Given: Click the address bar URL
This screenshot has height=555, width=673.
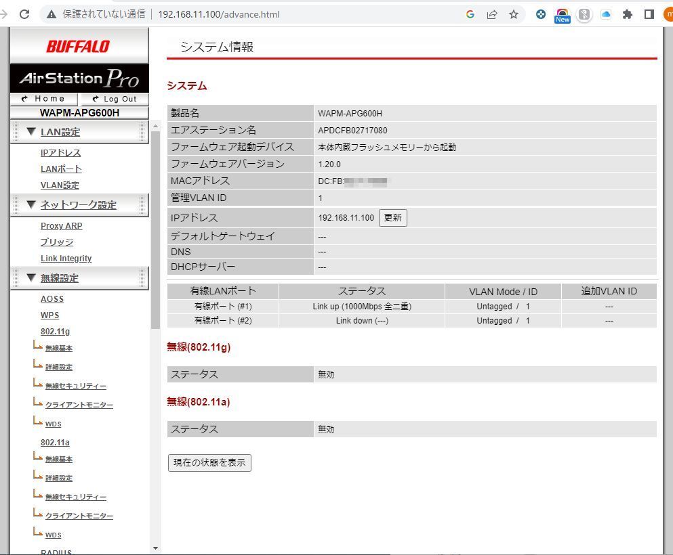Looking at the screenshot, I should pyautogui.click(x=219, y=15).
